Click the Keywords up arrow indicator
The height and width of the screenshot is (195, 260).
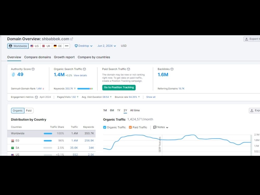coord(75,89)
